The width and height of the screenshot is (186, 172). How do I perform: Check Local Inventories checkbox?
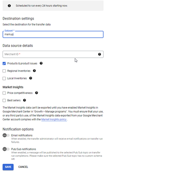(4, 78)
